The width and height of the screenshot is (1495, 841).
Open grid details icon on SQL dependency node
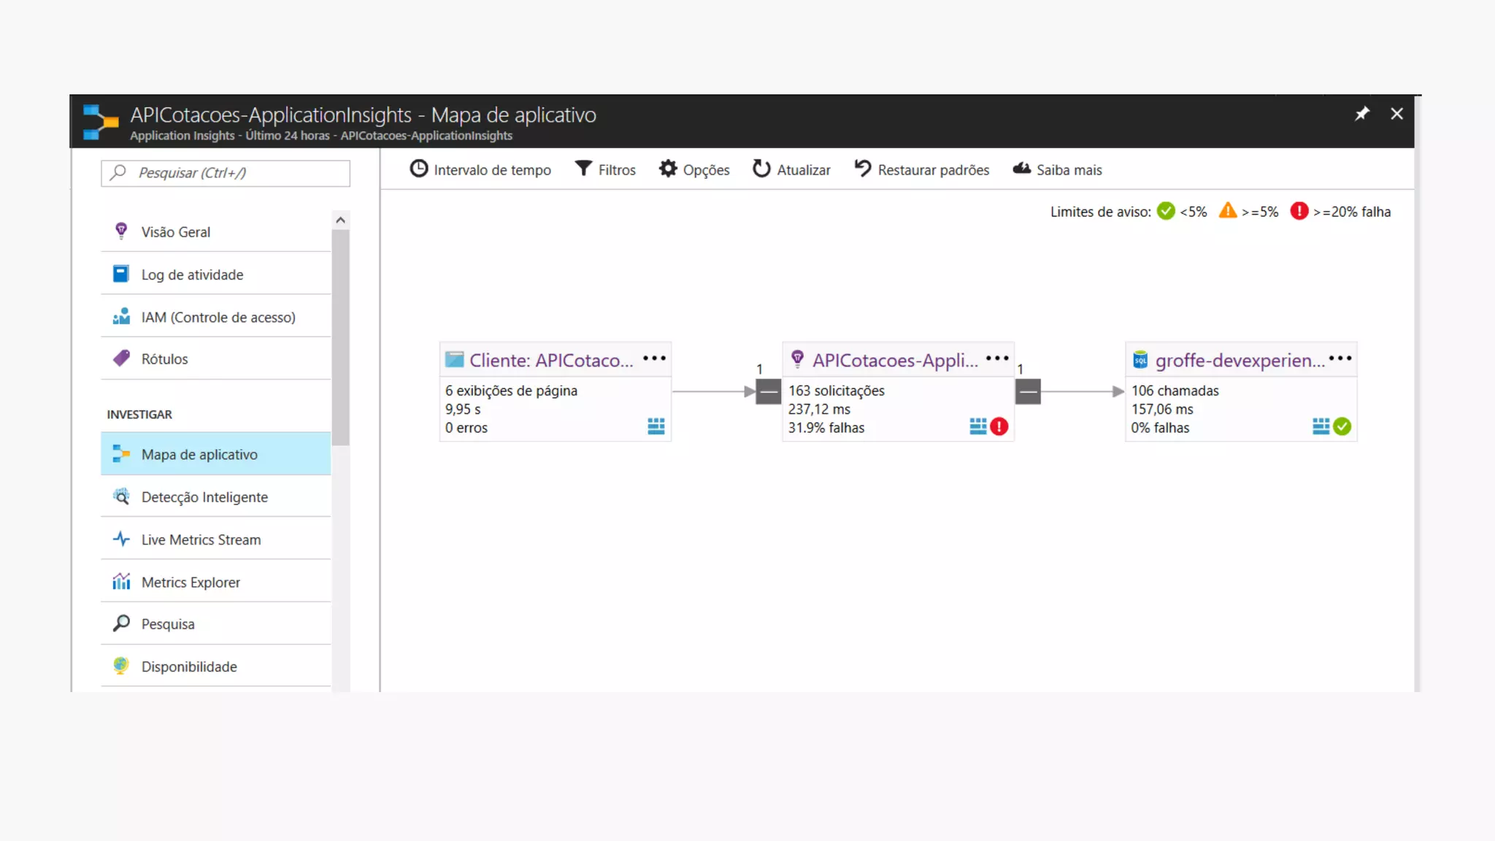tap(1321, 426)
